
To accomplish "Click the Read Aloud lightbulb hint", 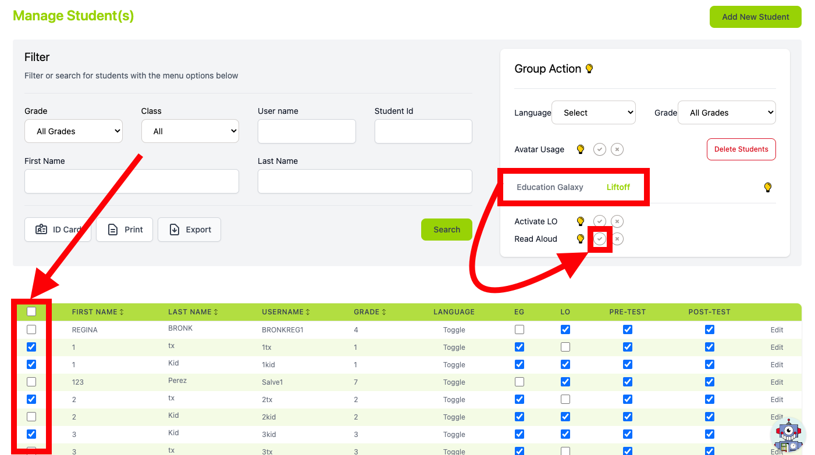I will coord(580,239).
